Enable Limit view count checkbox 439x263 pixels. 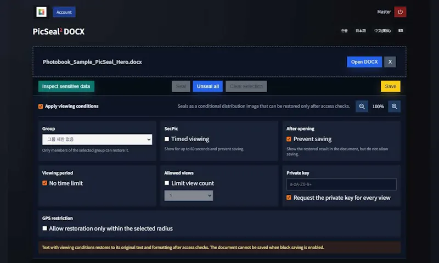tap(167, 183)
